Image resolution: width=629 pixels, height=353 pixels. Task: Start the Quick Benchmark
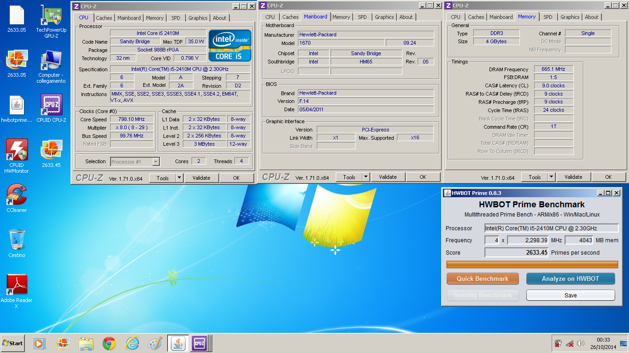coord(483,279)
